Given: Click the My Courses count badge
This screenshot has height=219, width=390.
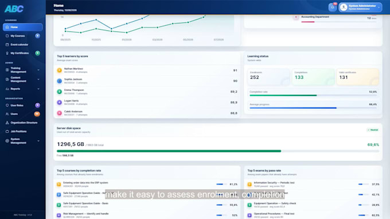Looking at the screenshot, I should pyautogui.click(x=37, y=35).
